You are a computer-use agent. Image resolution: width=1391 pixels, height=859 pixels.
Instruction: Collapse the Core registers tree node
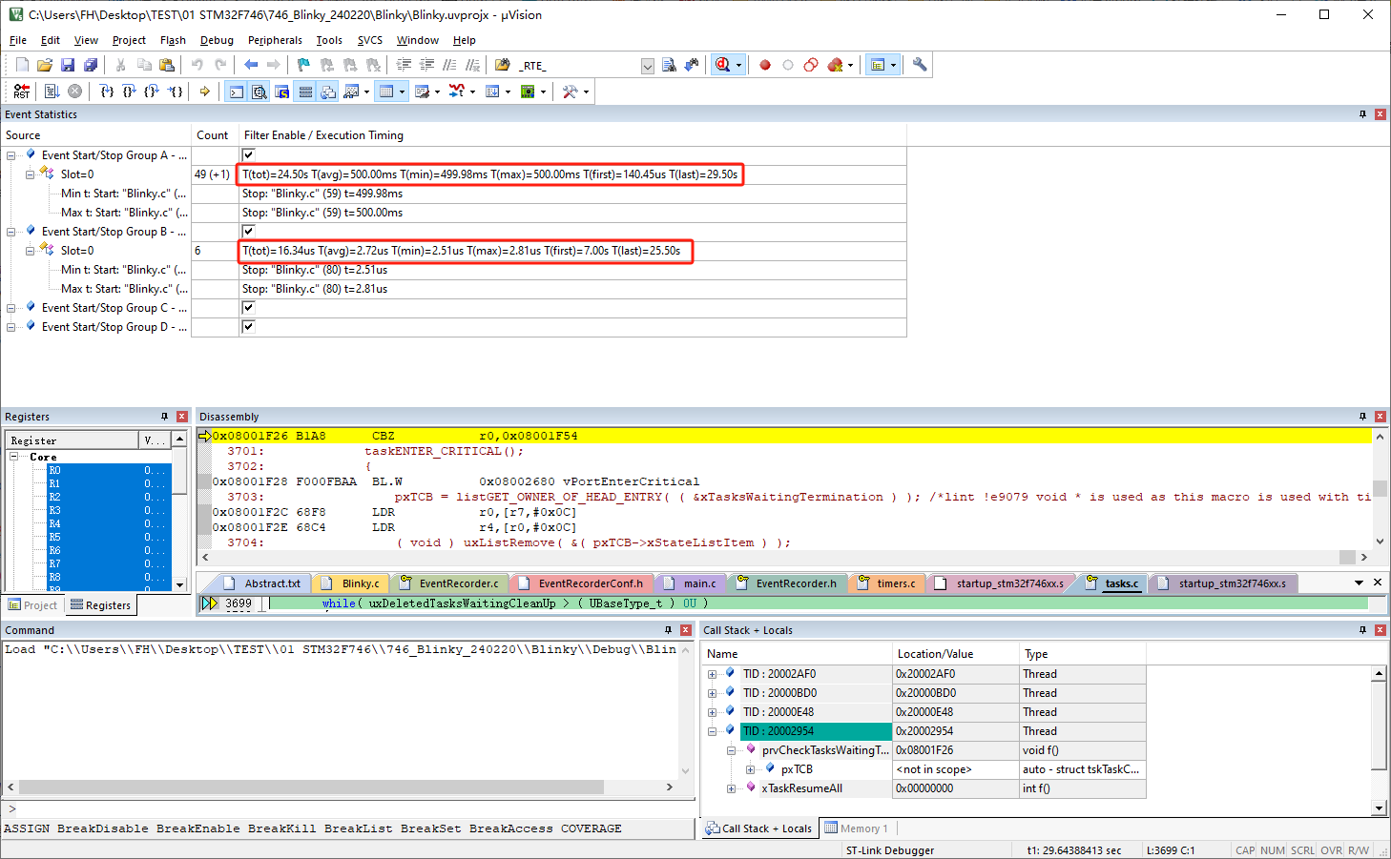(15, 457)
